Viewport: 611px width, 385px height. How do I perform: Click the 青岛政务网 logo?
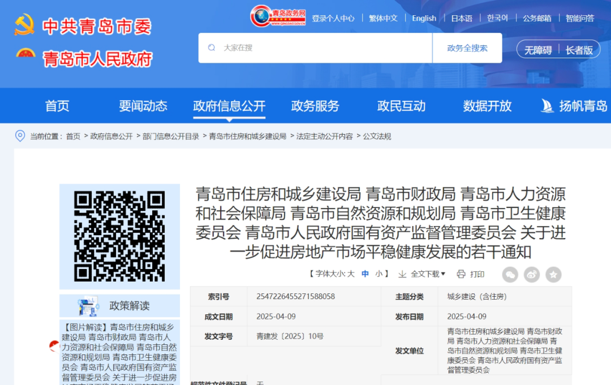pos(279,16)
